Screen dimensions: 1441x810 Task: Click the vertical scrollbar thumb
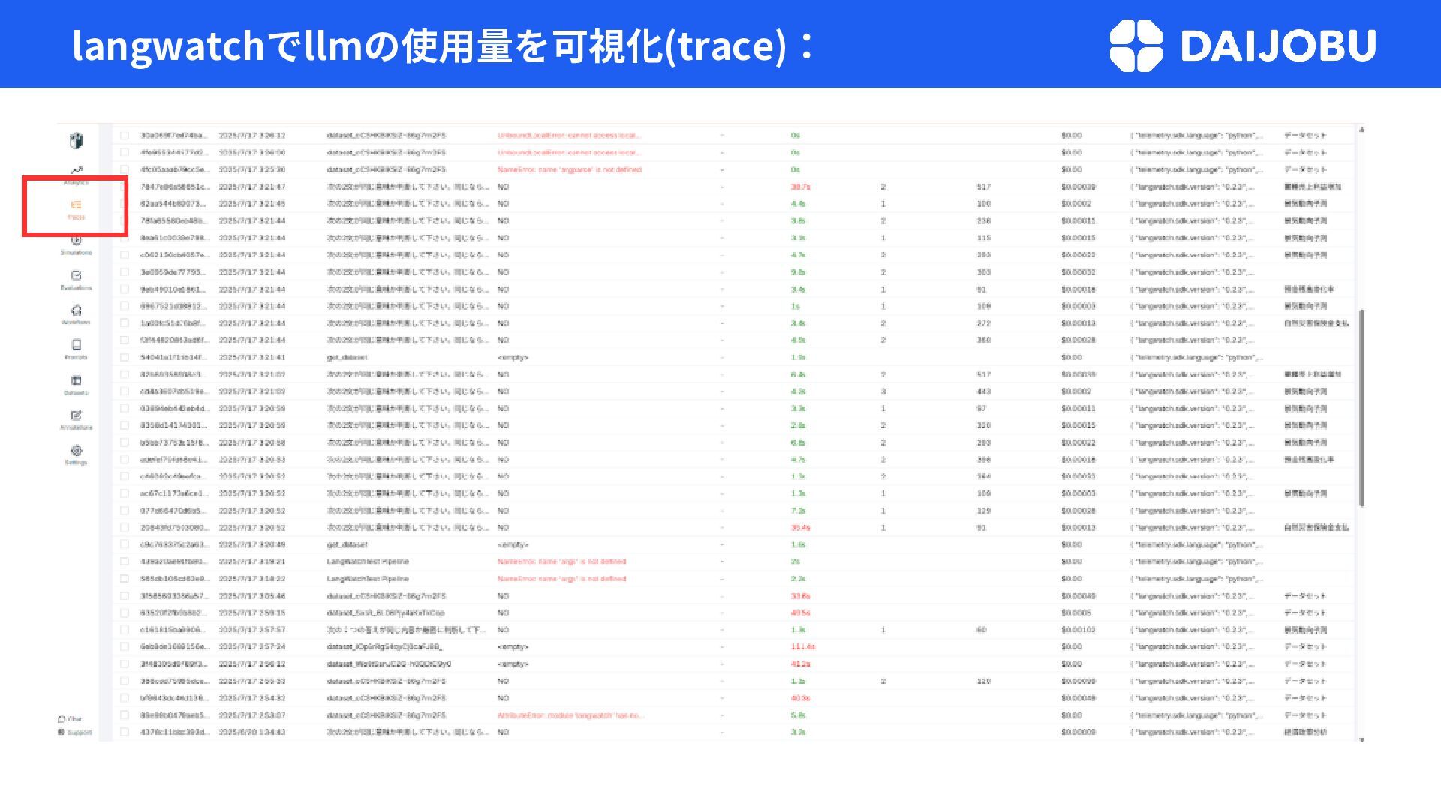tap(1361, 407)
